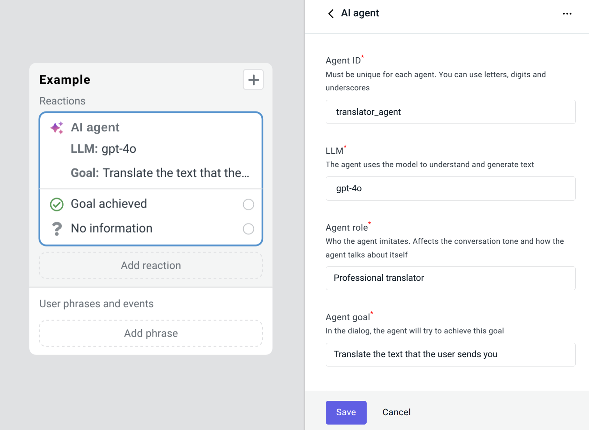Select the Goal achieved connector circle
The height and width of the screenshot is (430, 589).
tap(248, 204)
